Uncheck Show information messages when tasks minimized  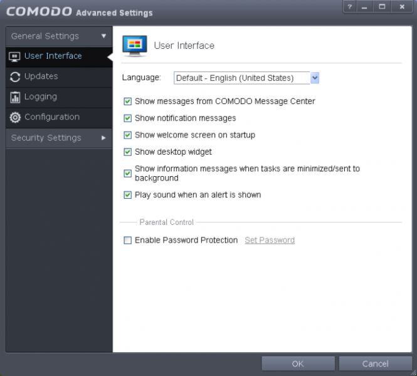(128, 173)
